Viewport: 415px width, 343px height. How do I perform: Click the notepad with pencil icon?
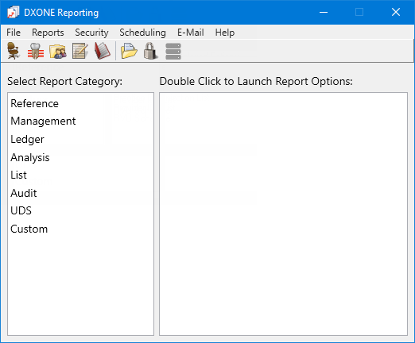tap(80, 51)
